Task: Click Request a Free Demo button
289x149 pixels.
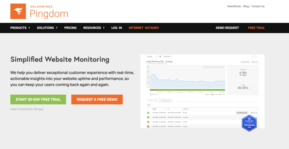Action: click(97, 99)
